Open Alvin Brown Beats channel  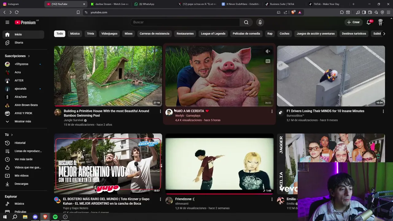point(23,105)
